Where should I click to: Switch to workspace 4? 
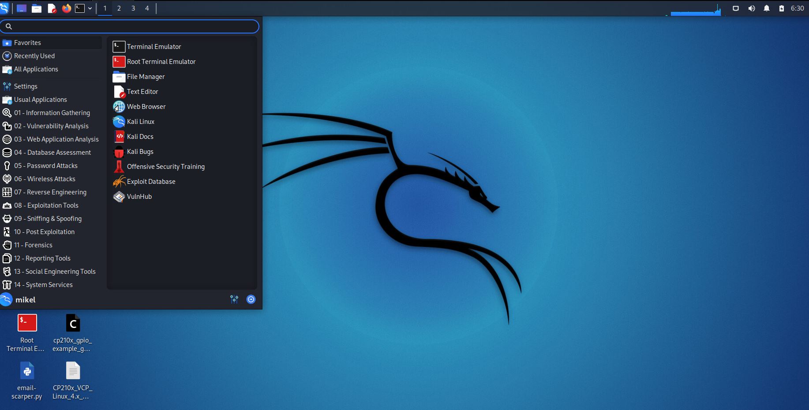click(x=147, y=8)
